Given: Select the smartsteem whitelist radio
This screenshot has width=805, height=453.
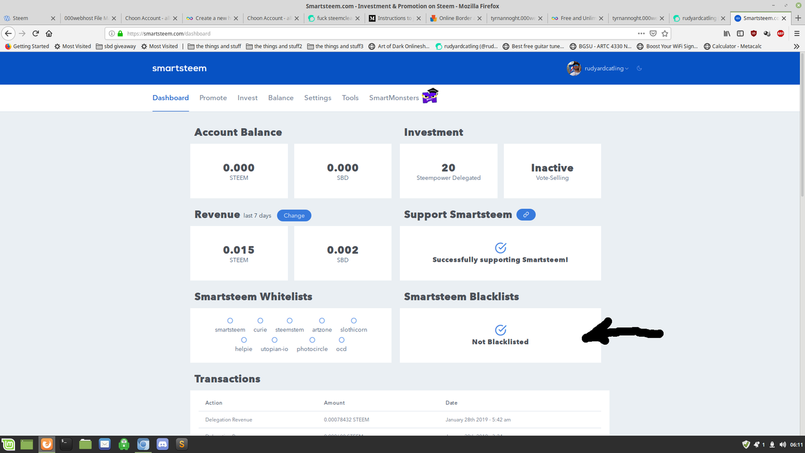Looking at the screenshot, I should [230, 321].
